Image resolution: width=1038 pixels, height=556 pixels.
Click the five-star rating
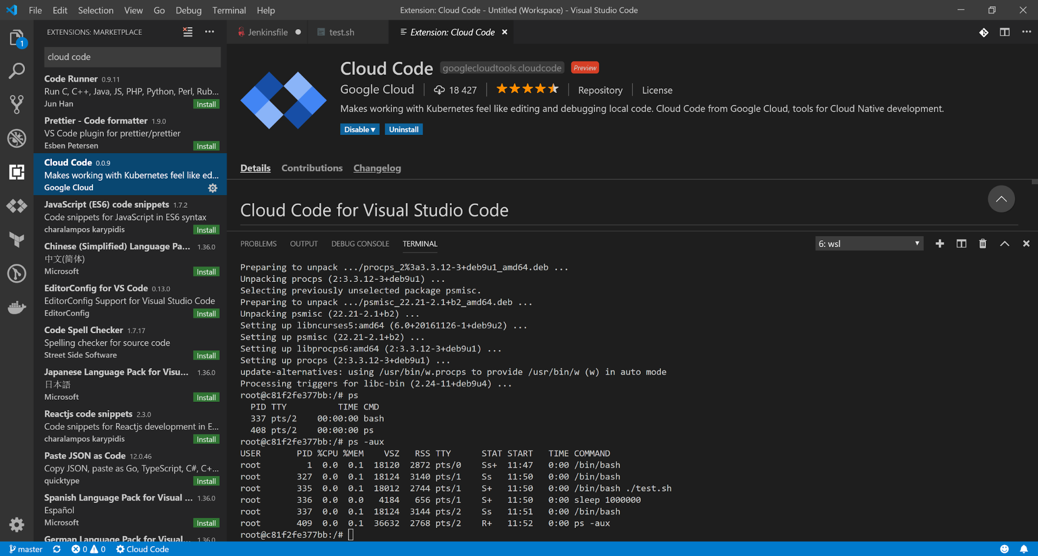pos(528,89)
